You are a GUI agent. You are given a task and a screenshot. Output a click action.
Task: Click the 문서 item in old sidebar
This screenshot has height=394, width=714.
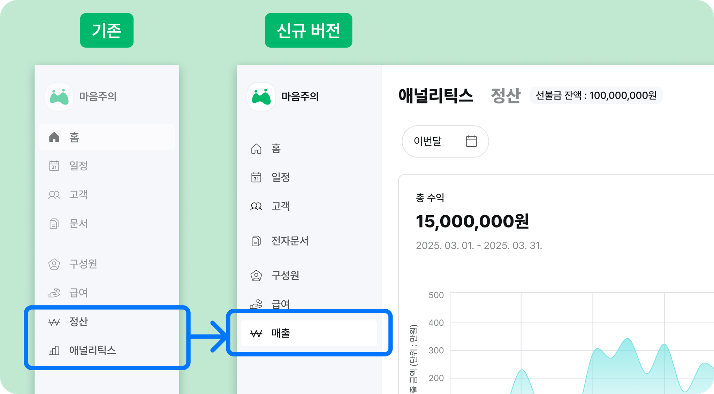[107, 223]
